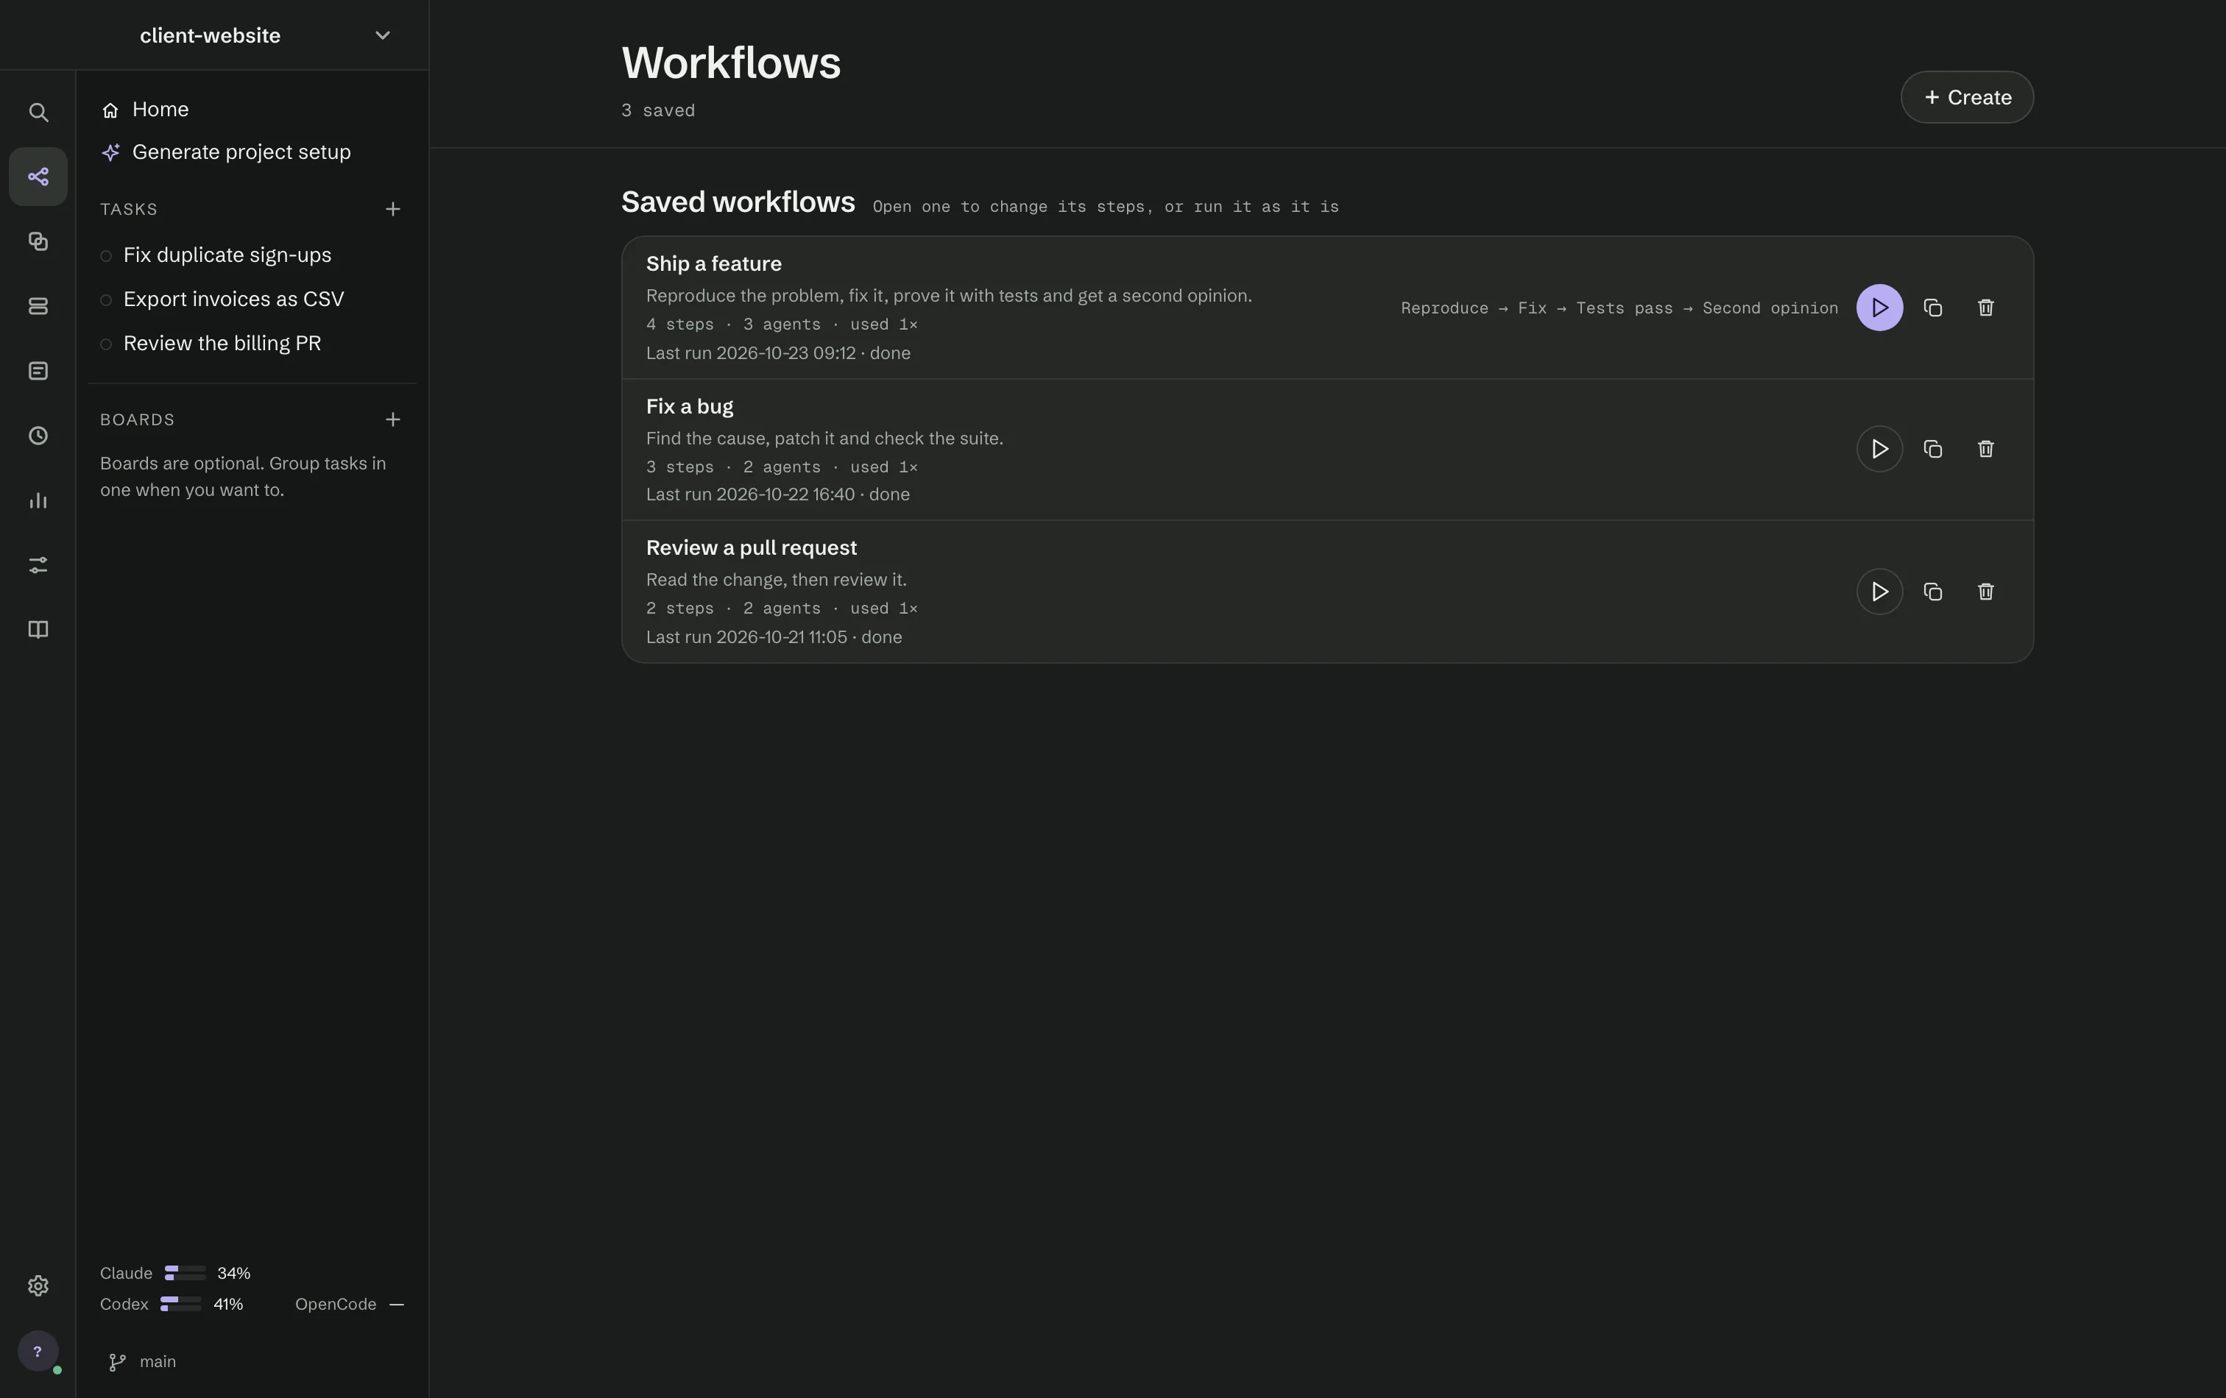Delete the Fix a bug workflow

click(x=1985, y=449)
